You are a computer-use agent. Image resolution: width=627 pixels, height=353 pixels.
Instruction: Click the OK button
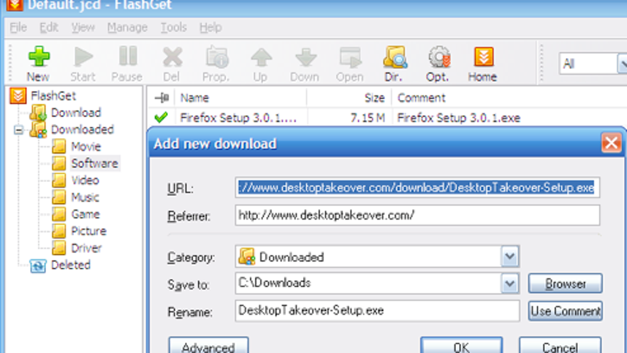[x=461, y=346]
